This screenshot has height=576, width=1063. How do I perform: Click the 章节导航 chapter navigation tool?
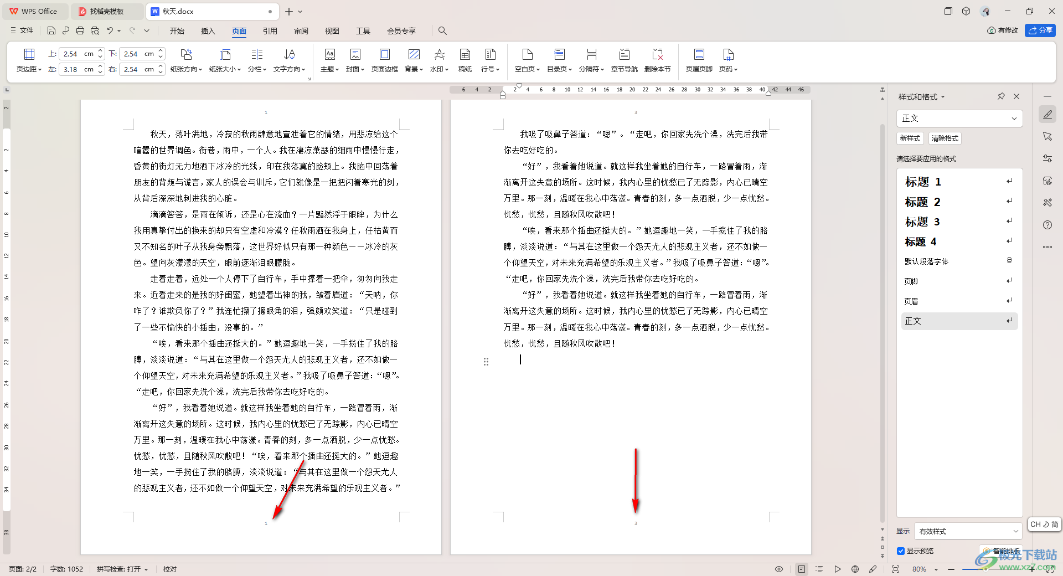pyautogui.click(x=624, y=60)
